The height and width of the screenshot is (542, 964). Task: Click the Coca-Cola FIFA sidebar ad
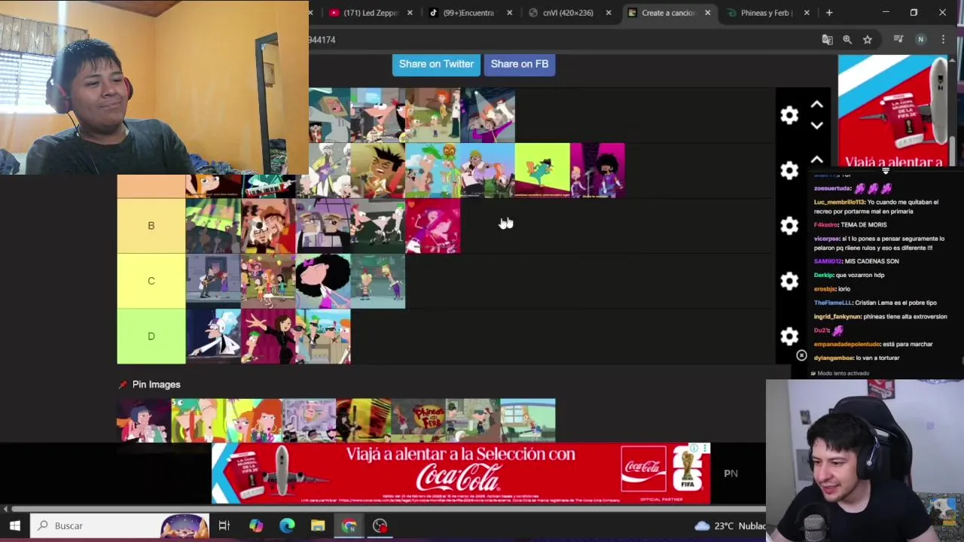pyautogui.click(x=893, y=111)
